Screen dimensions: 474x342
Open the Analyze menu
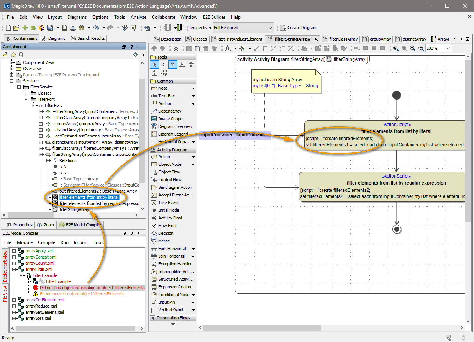pos(138,17)
